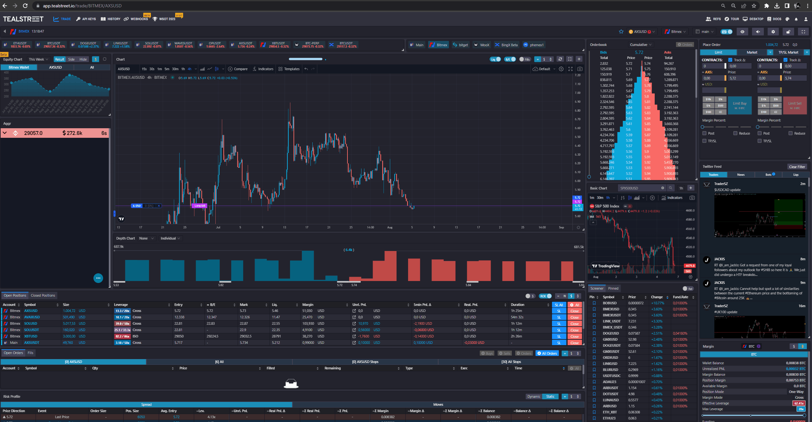The height and width of the screenshot is (422, 812).
Task: Search symbol in Basic Chart
Action: point(671,188)
